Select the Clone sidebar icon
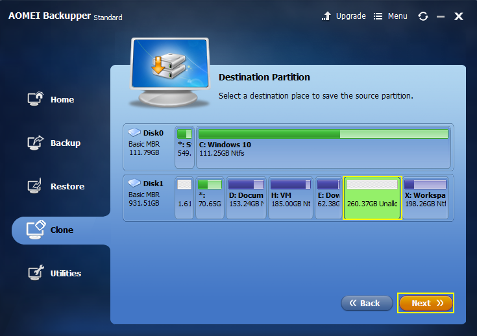 [36, 230]
